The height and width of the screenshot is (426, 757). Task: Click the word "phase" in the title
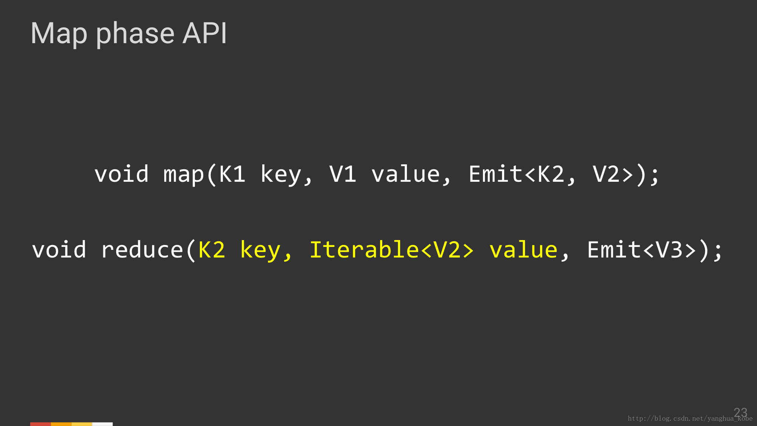pyautogui.click(x=135, y=33)
